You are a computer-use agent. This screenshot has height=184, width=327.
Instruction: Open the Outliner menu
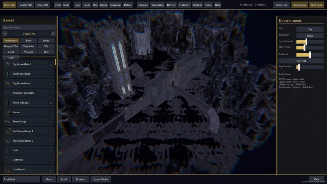point(184,5)
